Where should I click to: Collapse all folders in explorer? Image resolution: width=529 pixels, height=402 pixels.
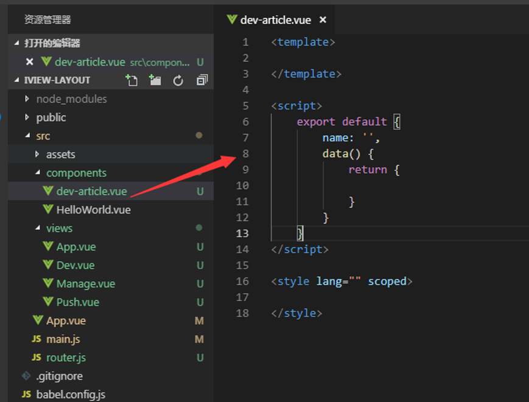click(202, 80)
